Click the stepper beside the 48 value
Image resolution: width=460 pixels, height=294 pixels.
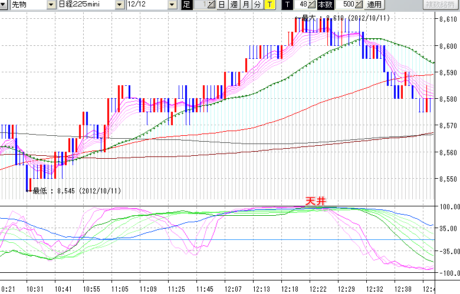tap(312, 5)
